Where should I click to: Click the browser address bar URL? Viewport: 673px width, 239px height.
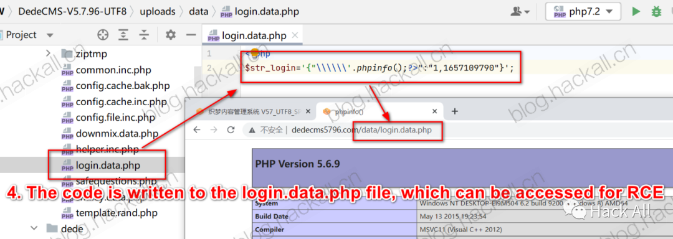[x=361, y=130]
